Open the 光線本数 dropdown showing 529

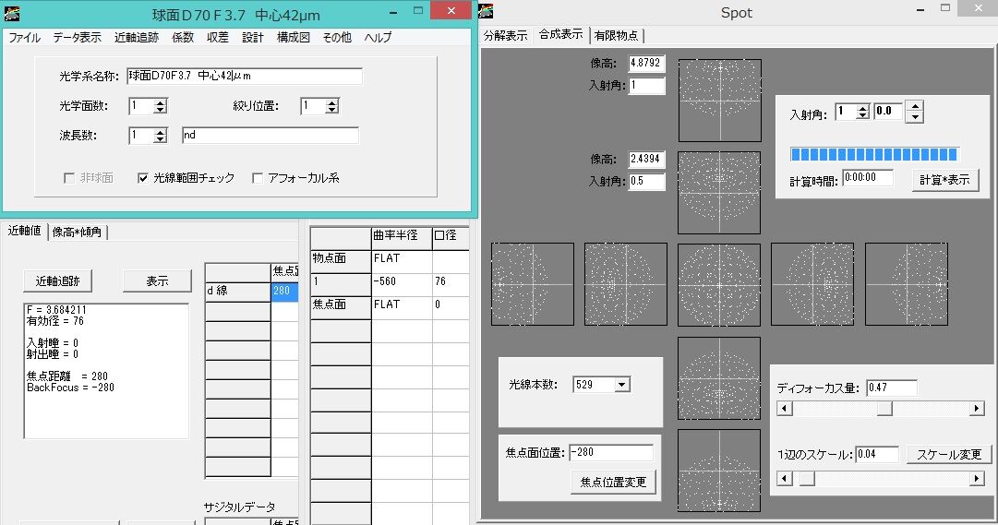[x=622, y=385]
